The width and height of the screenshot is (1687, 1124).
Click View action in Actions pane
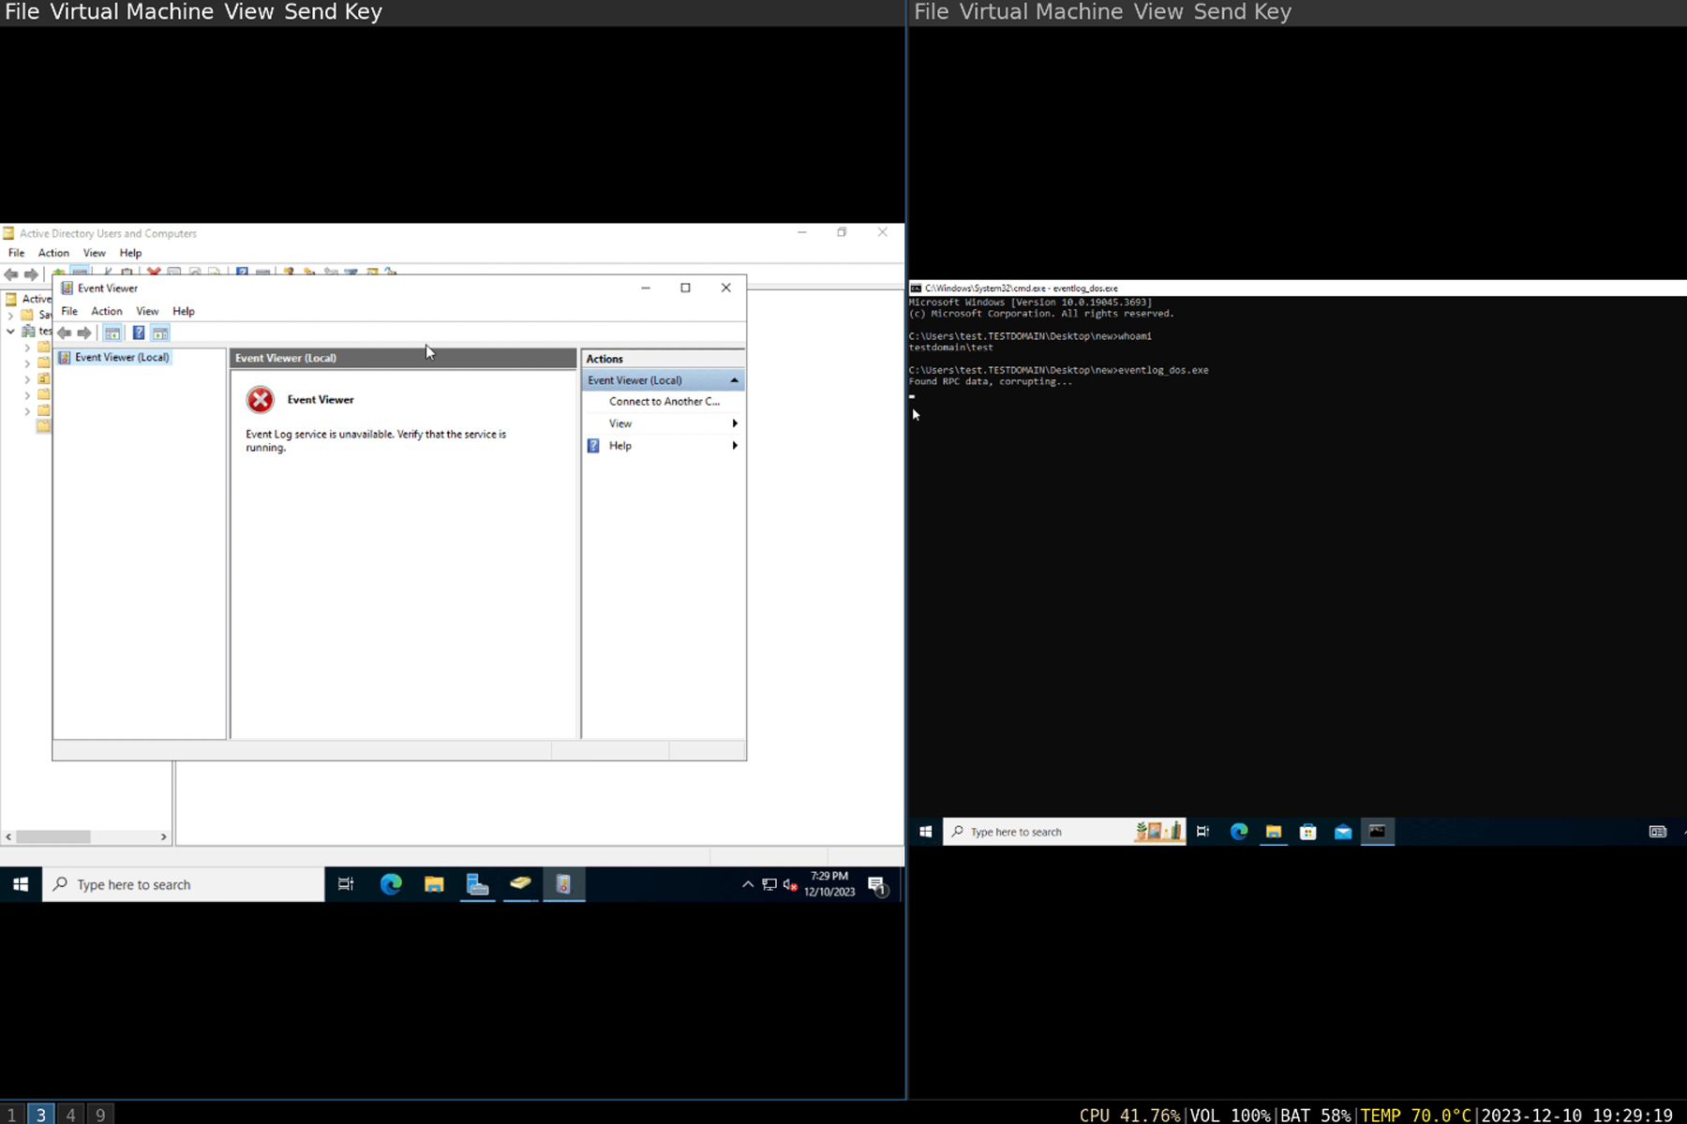tap(620, 423)
